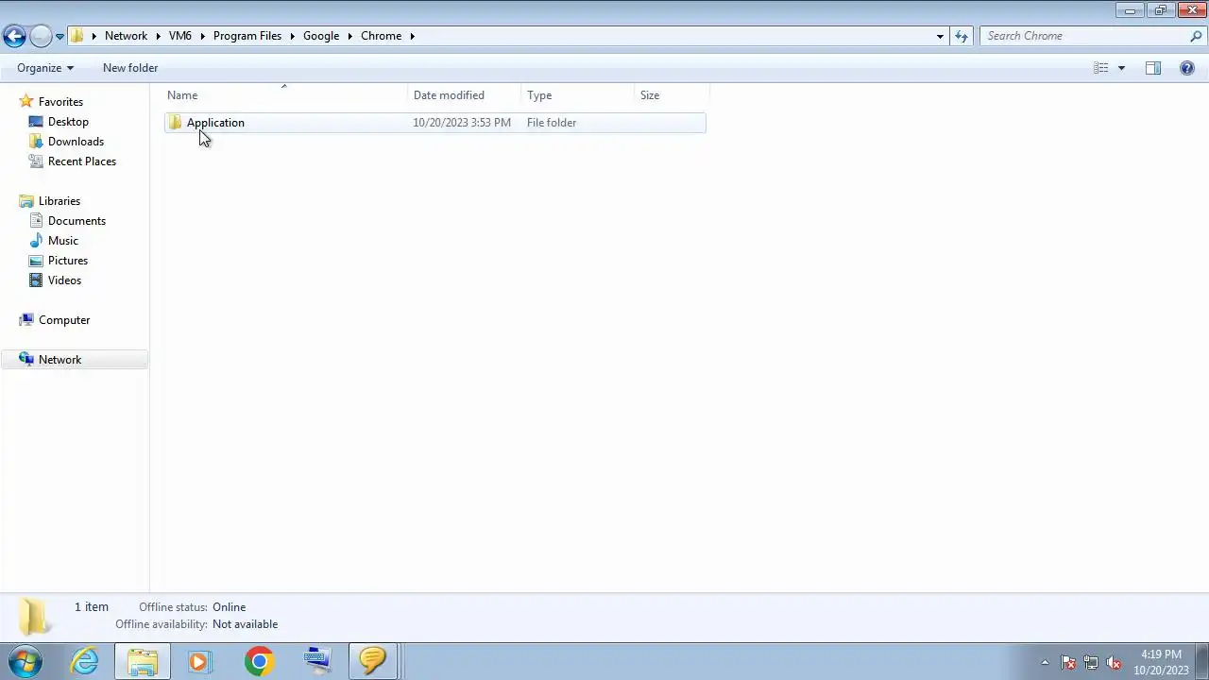This screenshot has height=680, width=1209.
Task: Open the More view options dropdown arrow
Action: click(1121, 68)
